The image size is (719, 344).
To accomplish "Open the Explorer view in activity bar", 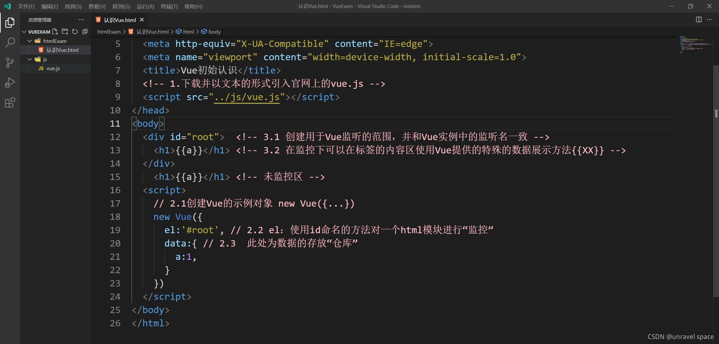I will point(10,23).
